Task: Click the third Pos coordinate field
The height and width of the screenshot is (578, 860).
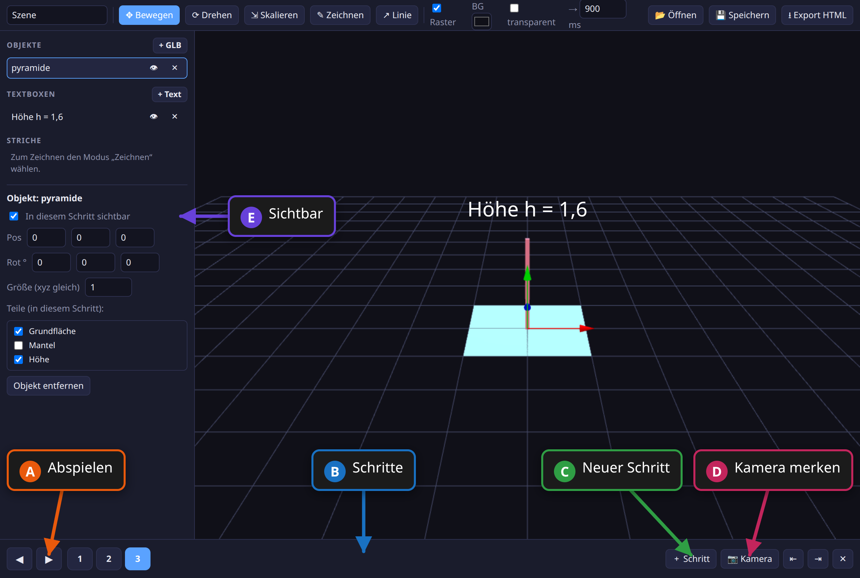Action: (x=135, y=237)
